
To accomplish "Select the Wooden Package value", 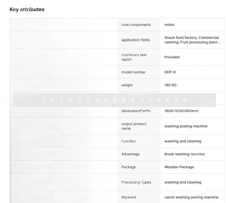I will coord(179,167).
